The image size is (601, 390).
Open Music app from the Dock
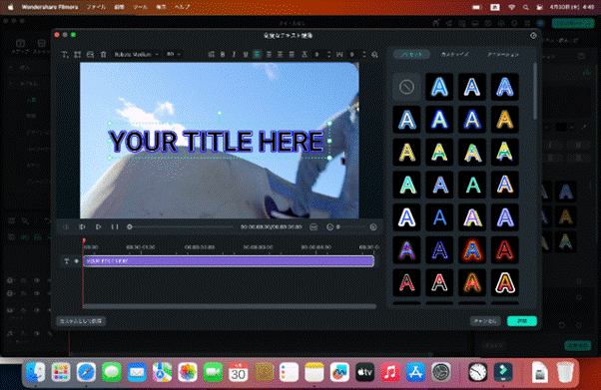click(390, 372)
